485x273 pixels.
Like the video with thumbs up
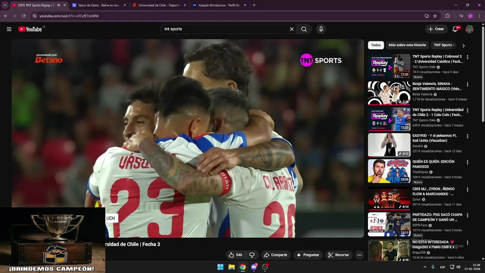235,255
